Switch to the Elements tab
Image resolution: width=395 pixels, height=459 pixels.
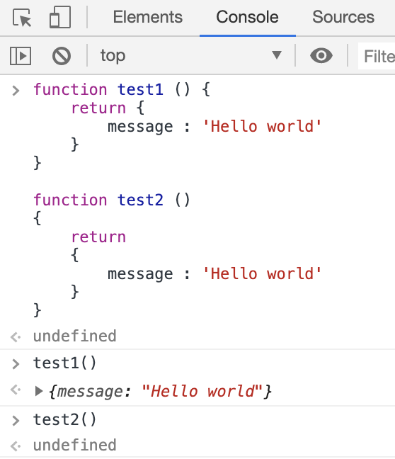[148, 17]
